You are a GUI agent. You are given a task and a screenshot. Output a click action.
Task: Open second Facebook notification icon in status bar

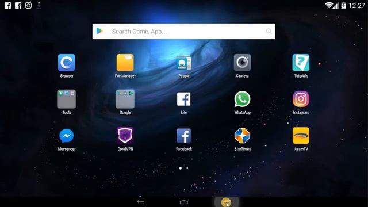tap(18, 5)
